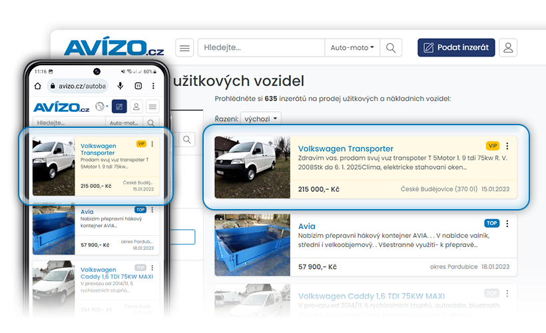546x333 pixels.
Task: Tap the globe language icon on phone site
Action: (101, 107)
